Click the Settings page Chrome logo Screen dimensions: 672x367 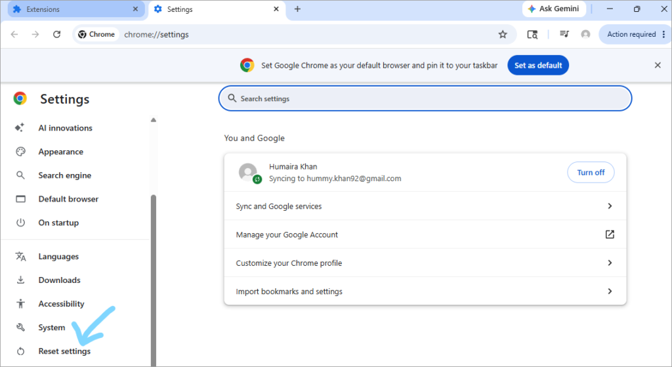tap(20, 98)
